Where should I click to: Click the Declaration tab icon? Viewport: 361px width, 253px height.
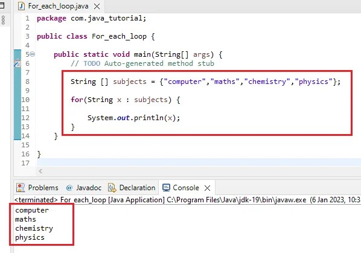pos(112,188)
